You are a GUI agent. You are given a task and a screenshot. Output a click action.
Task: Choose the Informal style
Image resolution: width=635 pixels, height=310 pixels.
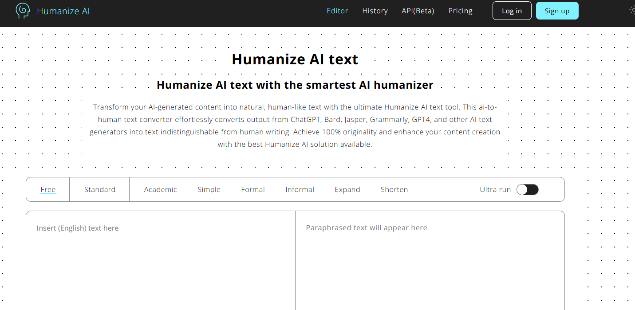[300, 189]
